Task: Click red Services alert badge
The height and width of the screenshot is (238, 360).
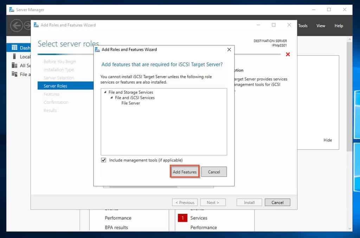Action: point(182,218)
